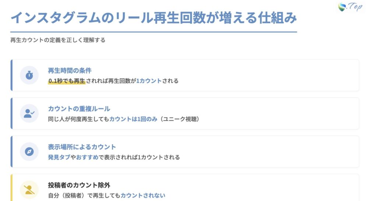Click the user-with-checkmark icon
The image size is (377, 201).
point(29,113)
